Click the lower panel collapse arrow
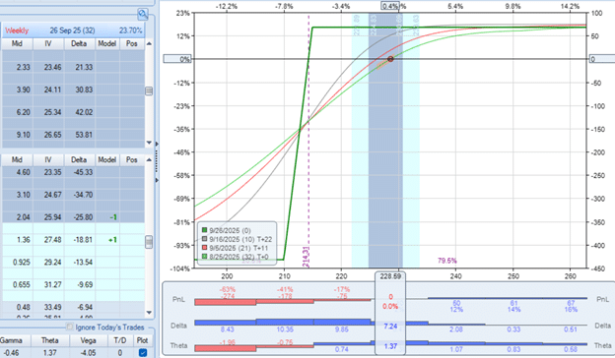 pyautogui.click(x=157, y=180)
